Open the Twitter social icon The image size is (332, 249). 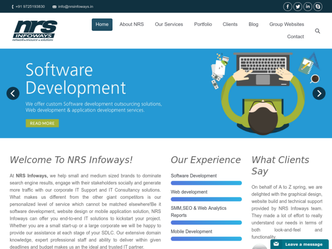298,6
